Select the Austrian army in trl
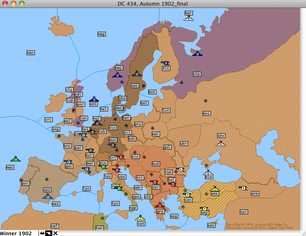The width and height of the screenshot is (306, 236). point(121,157)
